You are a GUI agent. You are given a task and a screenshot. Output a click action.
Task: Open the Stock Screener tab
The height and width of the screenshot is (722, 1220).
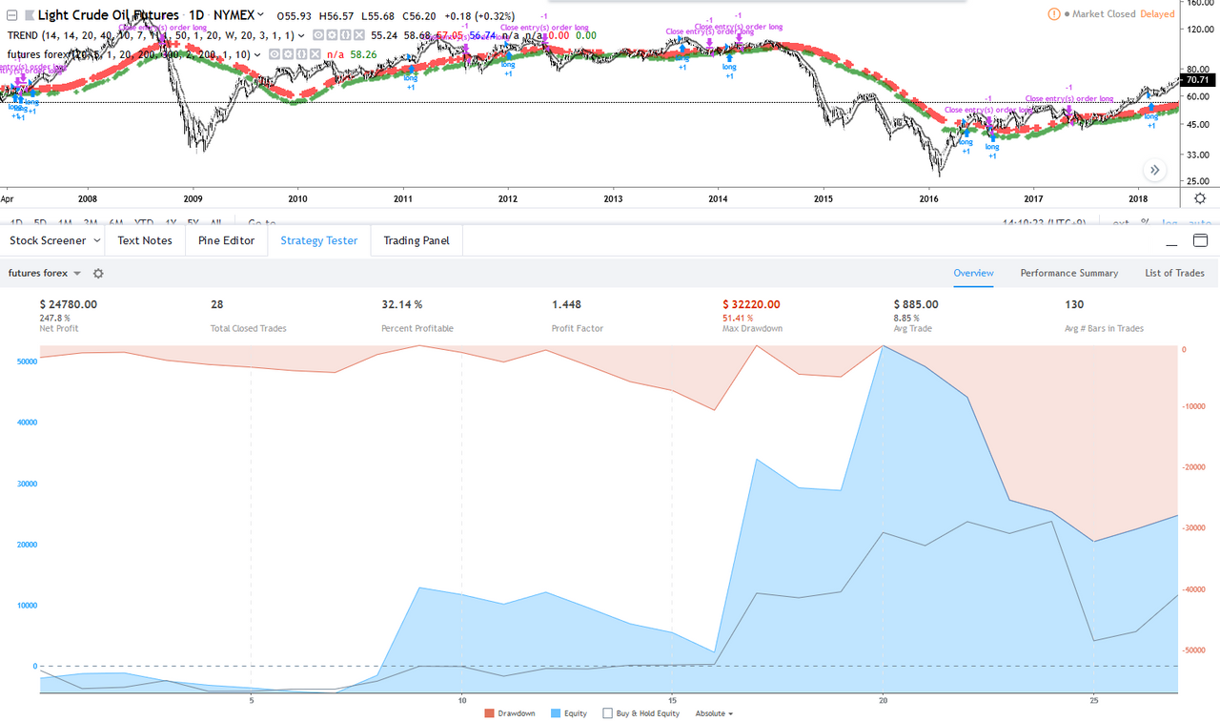pyautogui.click(x=48, y=240)
